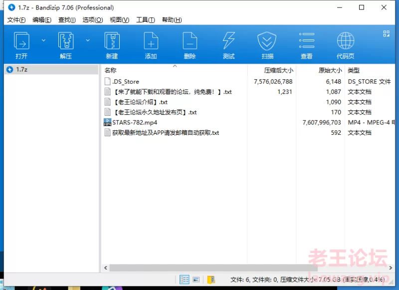Open the 工具(T) menu
The height and width of the screenshot is (290, 399).
coord(146,20)
